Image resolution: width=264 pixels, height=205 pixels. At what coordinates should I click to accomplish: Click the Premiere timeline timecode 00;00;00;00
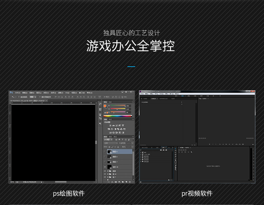182,150
